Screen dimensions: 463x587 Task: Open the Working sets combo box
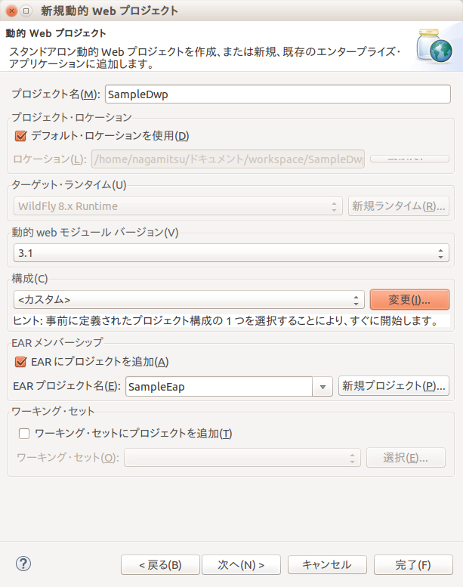pos(242,458)
